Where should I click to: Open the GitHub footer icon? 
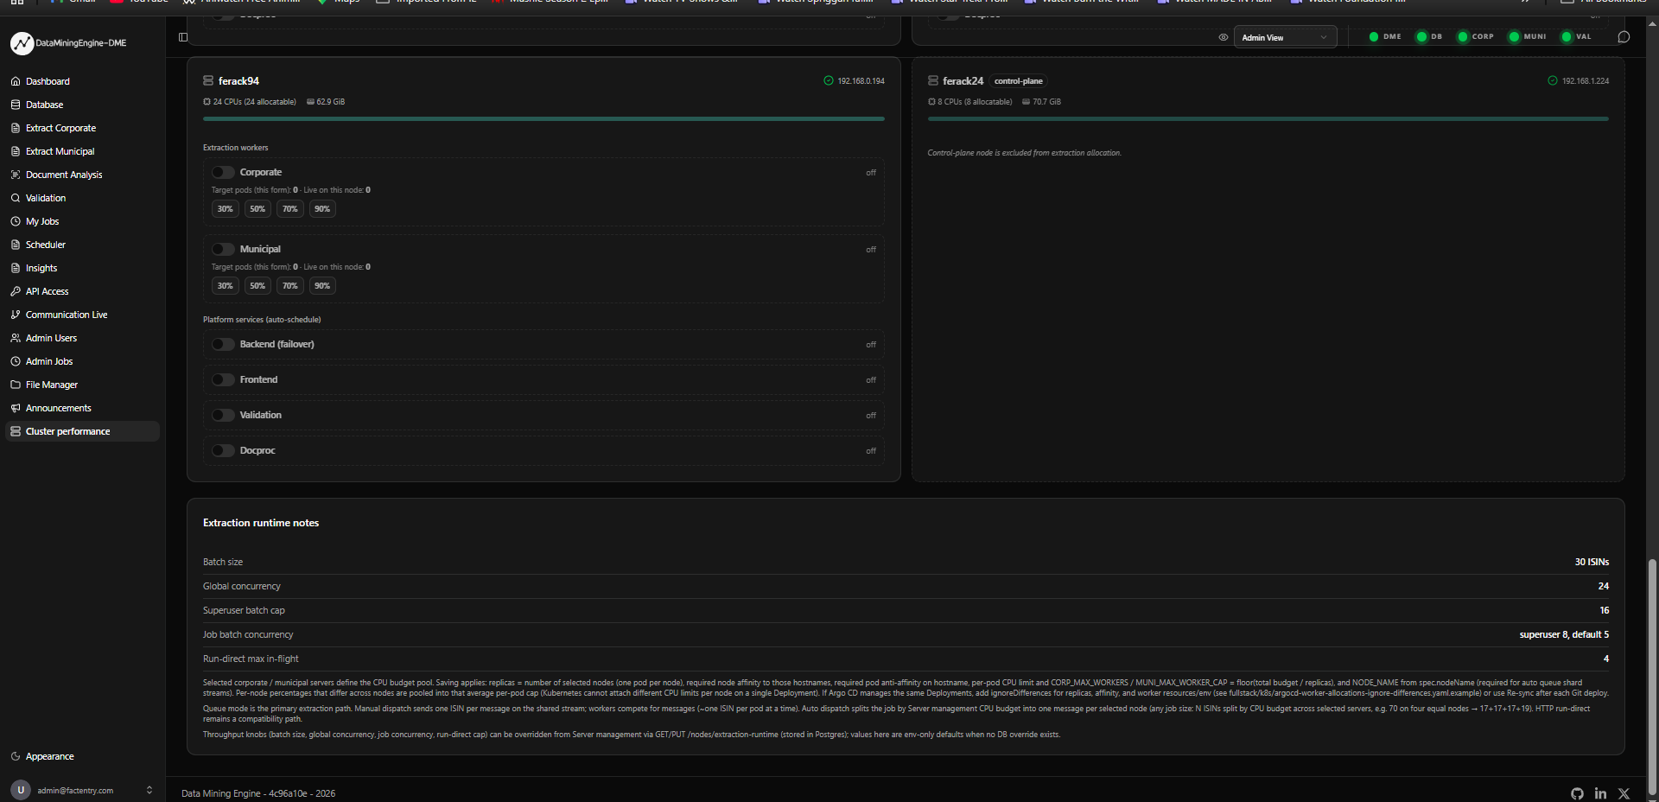(1577, 793)
